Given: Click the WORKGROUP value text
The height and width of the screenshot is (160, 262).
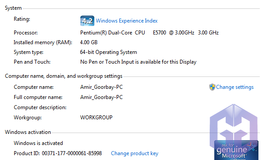Looking at the screenshot, I should pyautogui.click(x=96, y=118).
